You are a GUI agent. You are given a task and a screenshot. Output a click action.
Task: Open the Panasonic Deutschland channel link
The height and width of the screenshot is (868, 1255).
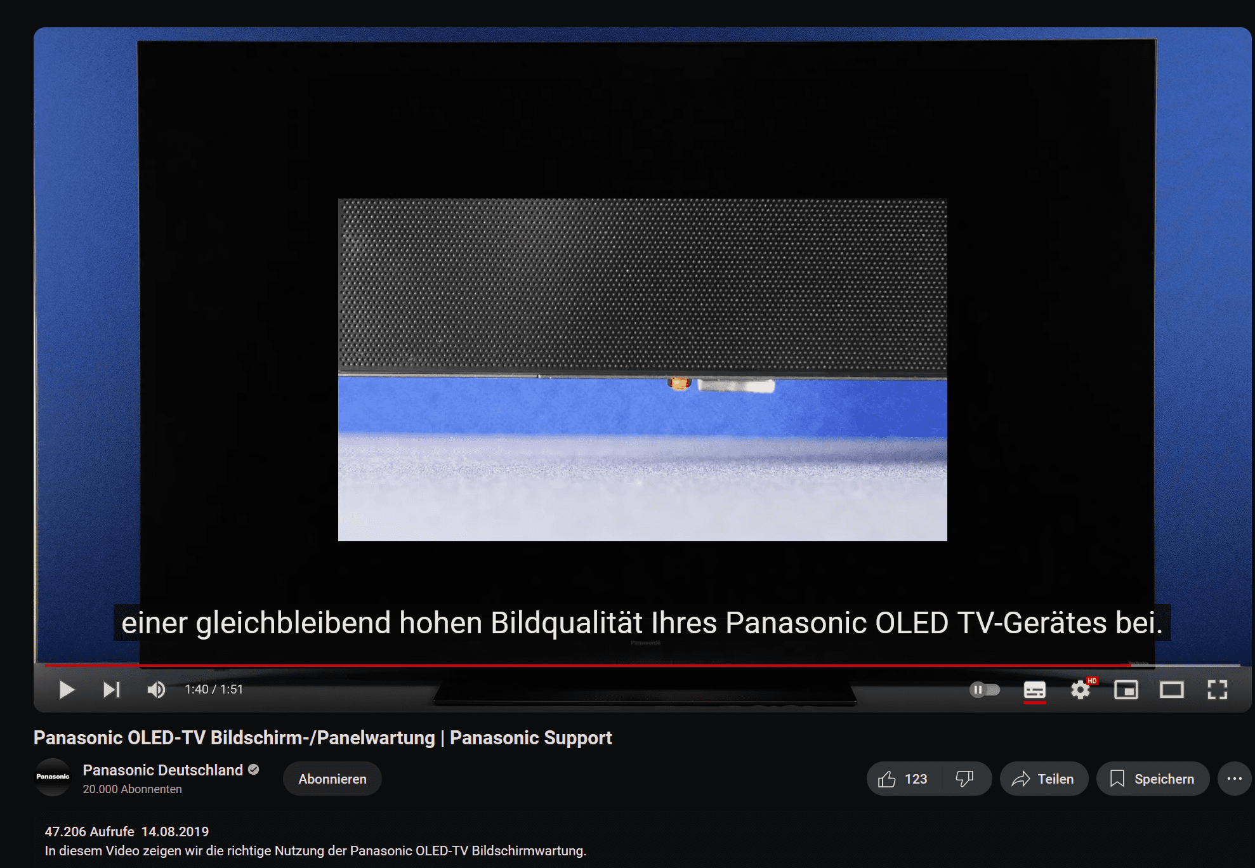pyautogui.click(x=162, y=770)
